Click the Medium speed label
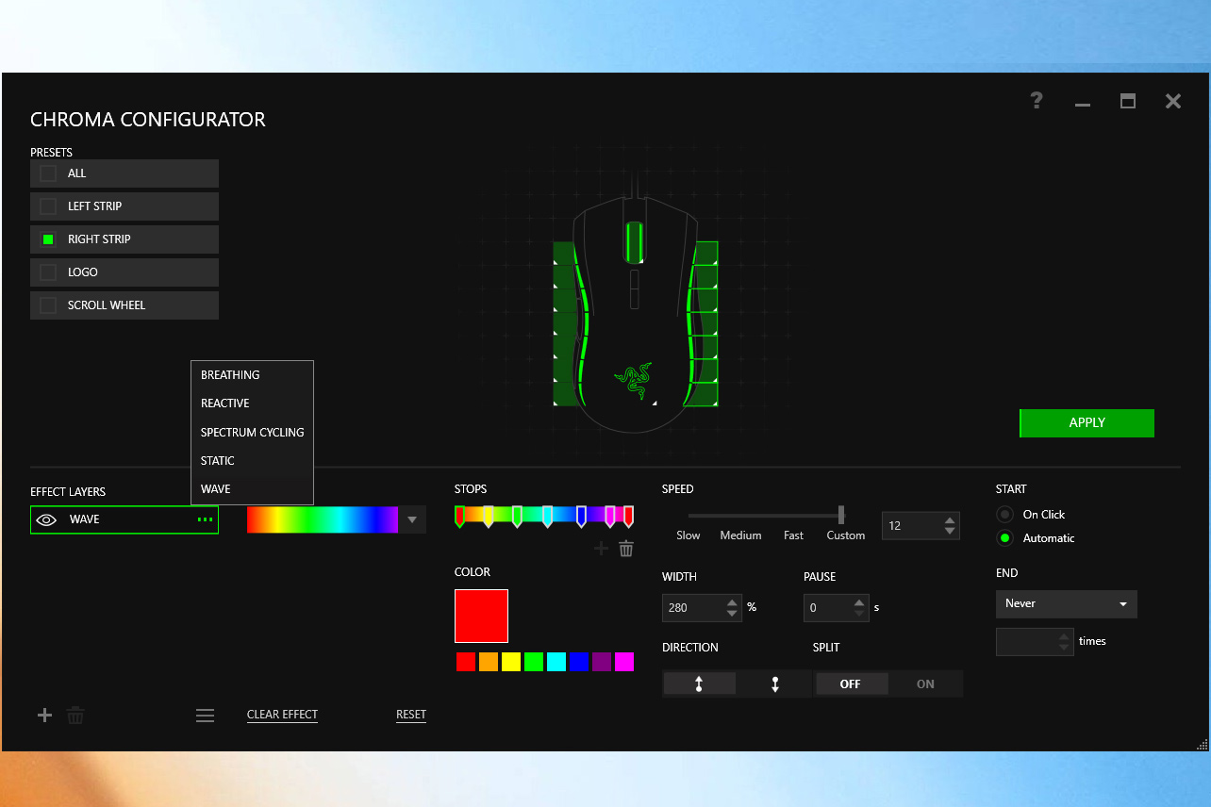Image resolution: width=1211 pixels, height=807 pixels. pyautogui.click(x=740, y=535)
